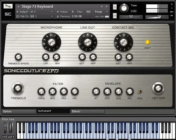Click the Microphone VOL knob

51,42
